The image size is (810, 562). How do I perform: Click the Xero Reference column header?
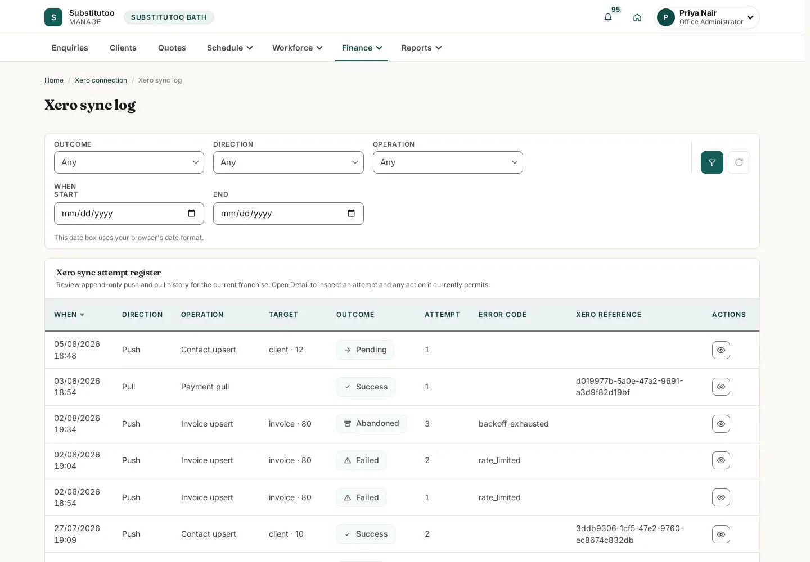[609, 315]
